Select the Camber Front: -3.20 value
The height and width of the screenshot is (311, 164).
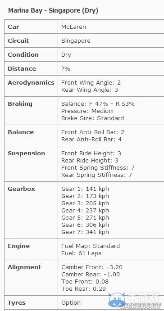point(92,267)
